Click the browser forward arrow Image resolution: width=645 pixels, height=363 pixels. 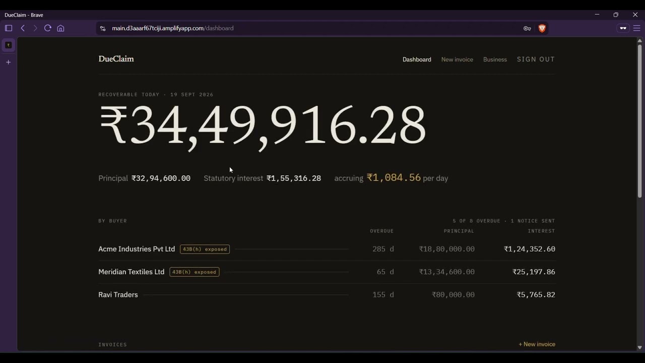(35, 28)
